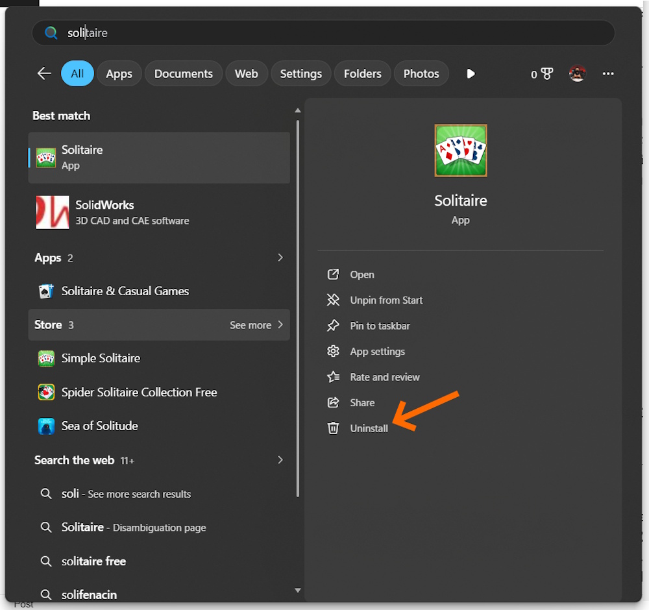Image resolution: width=649 pixels, height=610 pixels.
Task: Open the Sea of Solitude result
Action: point(159,426)
